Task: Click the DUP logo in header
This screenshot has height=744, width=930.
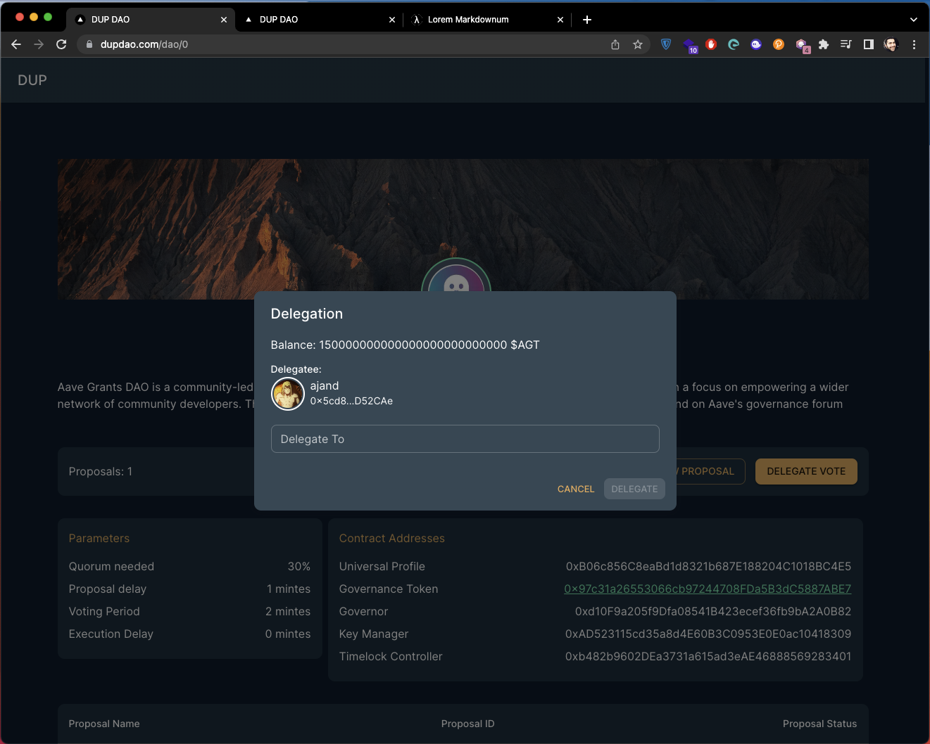Action: pyautogui.click(x=32, y=80)
